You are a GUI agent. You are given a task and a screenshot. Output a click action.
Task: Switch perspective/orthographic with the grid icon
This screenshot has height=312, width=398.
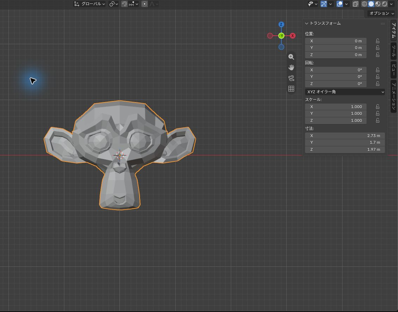coord(291,89)
